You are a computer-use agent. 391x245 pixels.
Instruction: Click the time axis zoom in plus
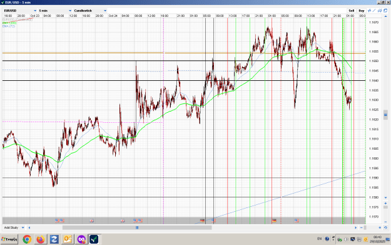click(380, 227)
